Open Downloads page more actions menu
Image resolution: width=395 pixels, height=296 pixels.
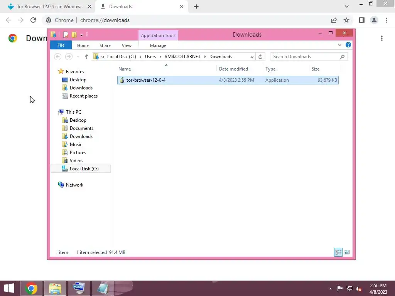click(x=382, y=38)
